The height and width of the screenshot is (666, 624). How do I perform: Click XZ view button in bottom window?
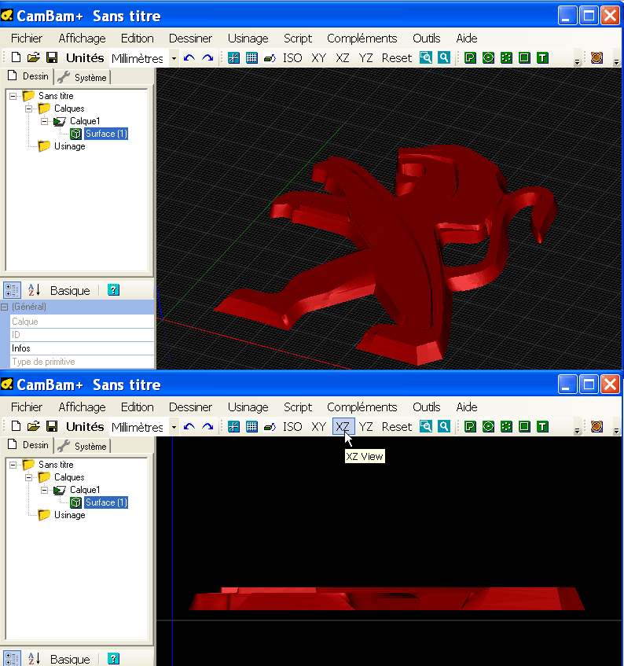pos(343,426)
